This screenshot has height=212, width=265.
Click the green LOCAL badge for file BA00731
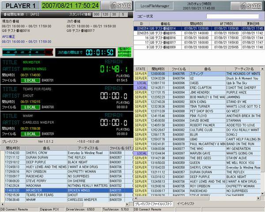pos(30,80)
